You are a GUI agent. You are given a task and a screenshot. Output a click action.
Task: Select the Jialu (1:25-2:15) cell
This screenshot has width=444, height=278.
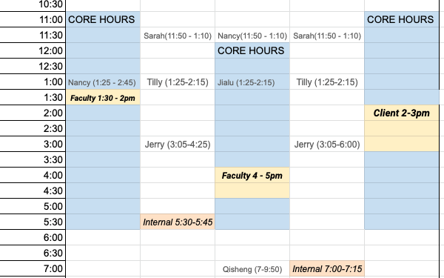(252, 82)
